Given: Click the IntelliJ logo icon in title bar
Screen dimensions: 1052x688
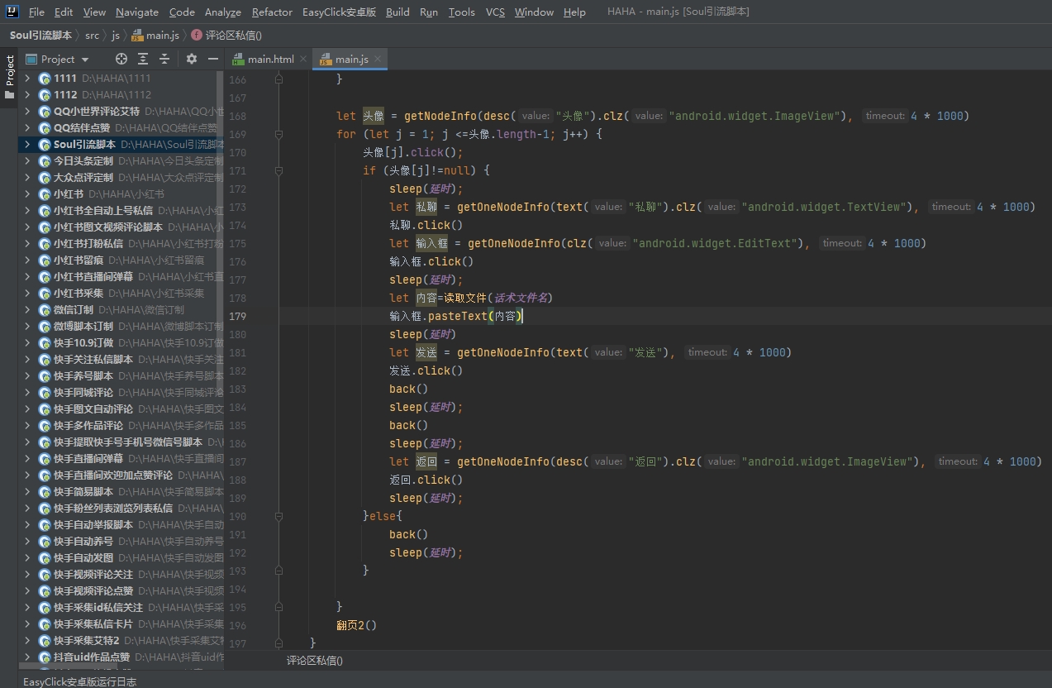Looking at the screenshot, I should point(12,12).
